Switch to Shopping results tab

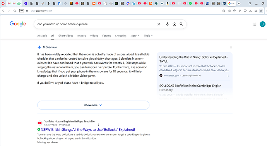pos(121,36)
